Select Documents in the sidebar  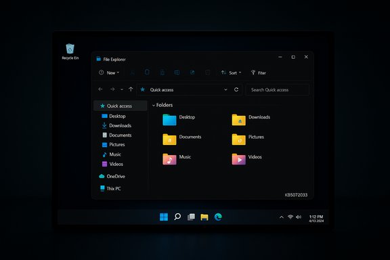click(x=117, y=135)
